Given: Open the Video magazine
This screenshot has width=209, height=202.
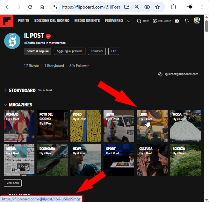Looking at the screenshot, I should tap(86, 126).
